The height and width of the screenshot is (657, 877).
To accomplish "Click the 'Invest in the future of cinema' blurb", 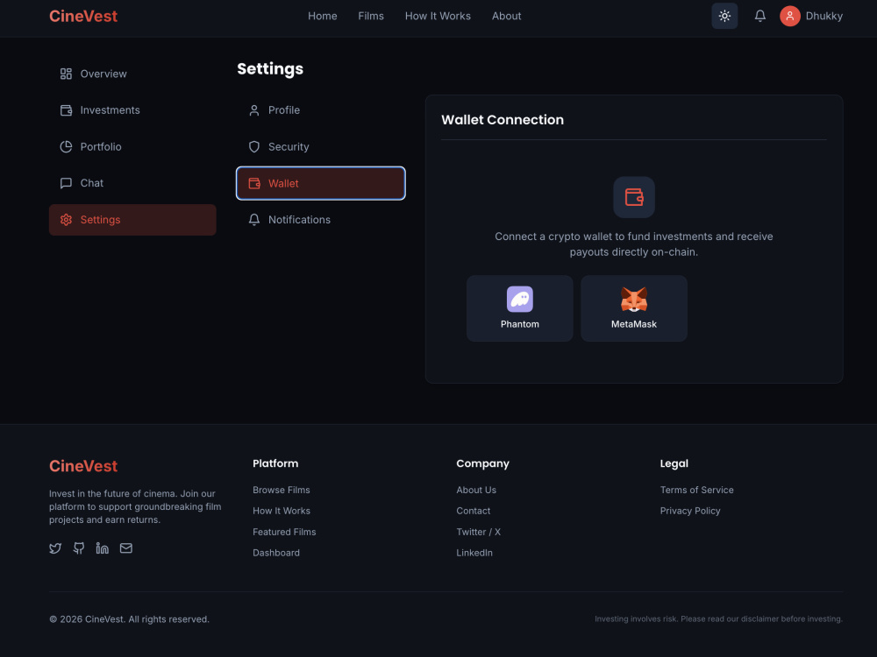I will coord(135,506).
